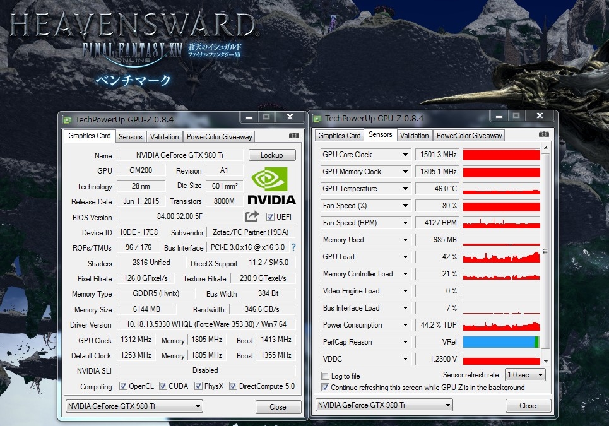Open the GPU Temperature sensor dropdown
Image resolution: width=609 pixels, height=426 pixels.
pyautogui.click(x=405, y=189)
